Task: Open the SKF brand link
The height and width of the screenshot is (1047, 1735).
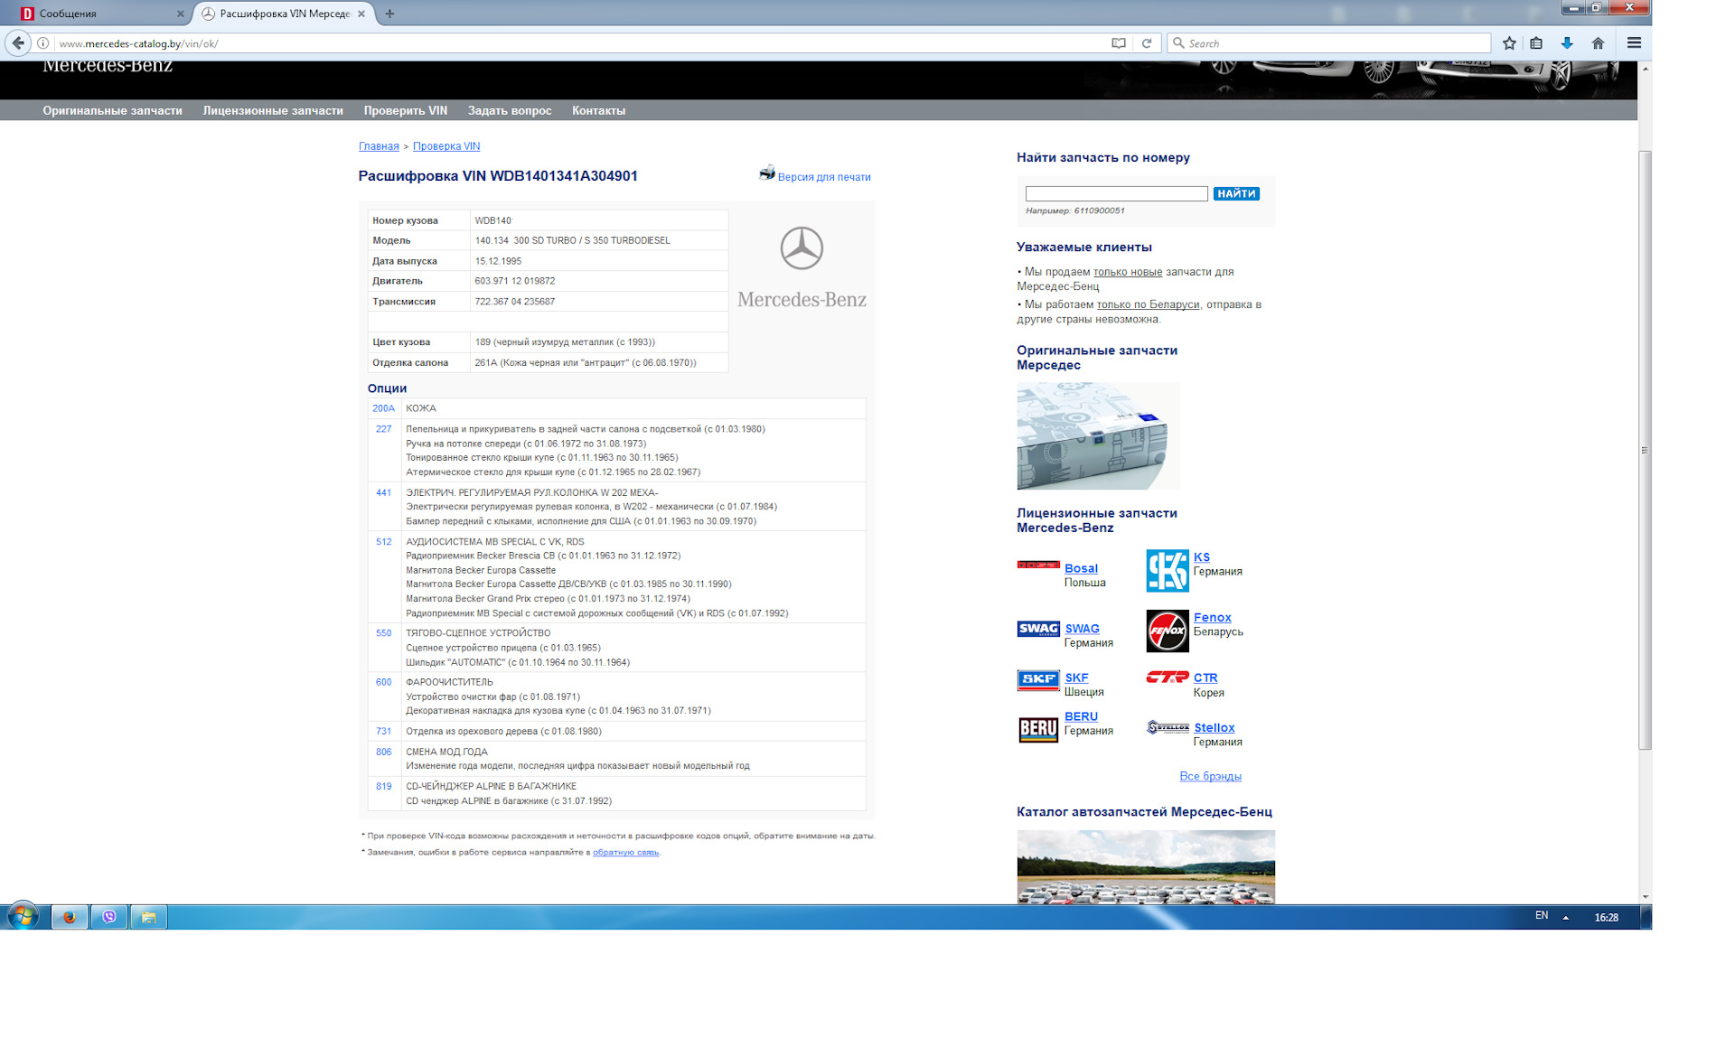Action: (x=1076, y=678)
